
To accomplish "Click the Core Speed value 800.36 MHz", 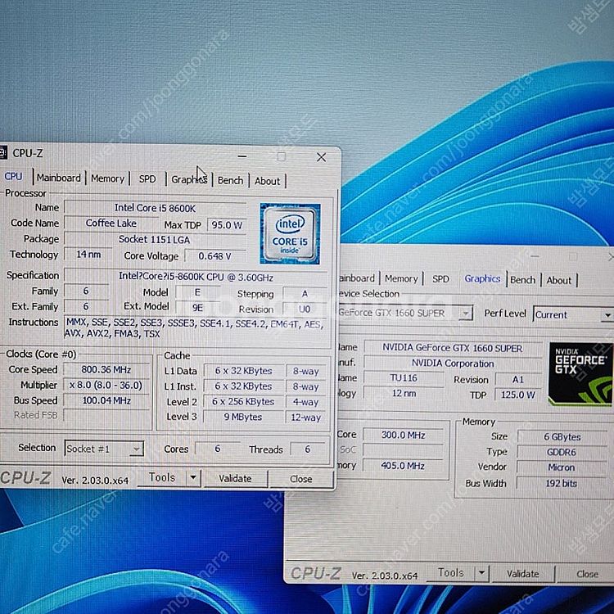I will click(x=106, y=370).
